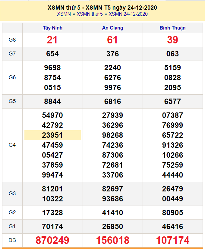Select Bình Thuận special prize 107174
205x249 pixels.
(172, 240)
